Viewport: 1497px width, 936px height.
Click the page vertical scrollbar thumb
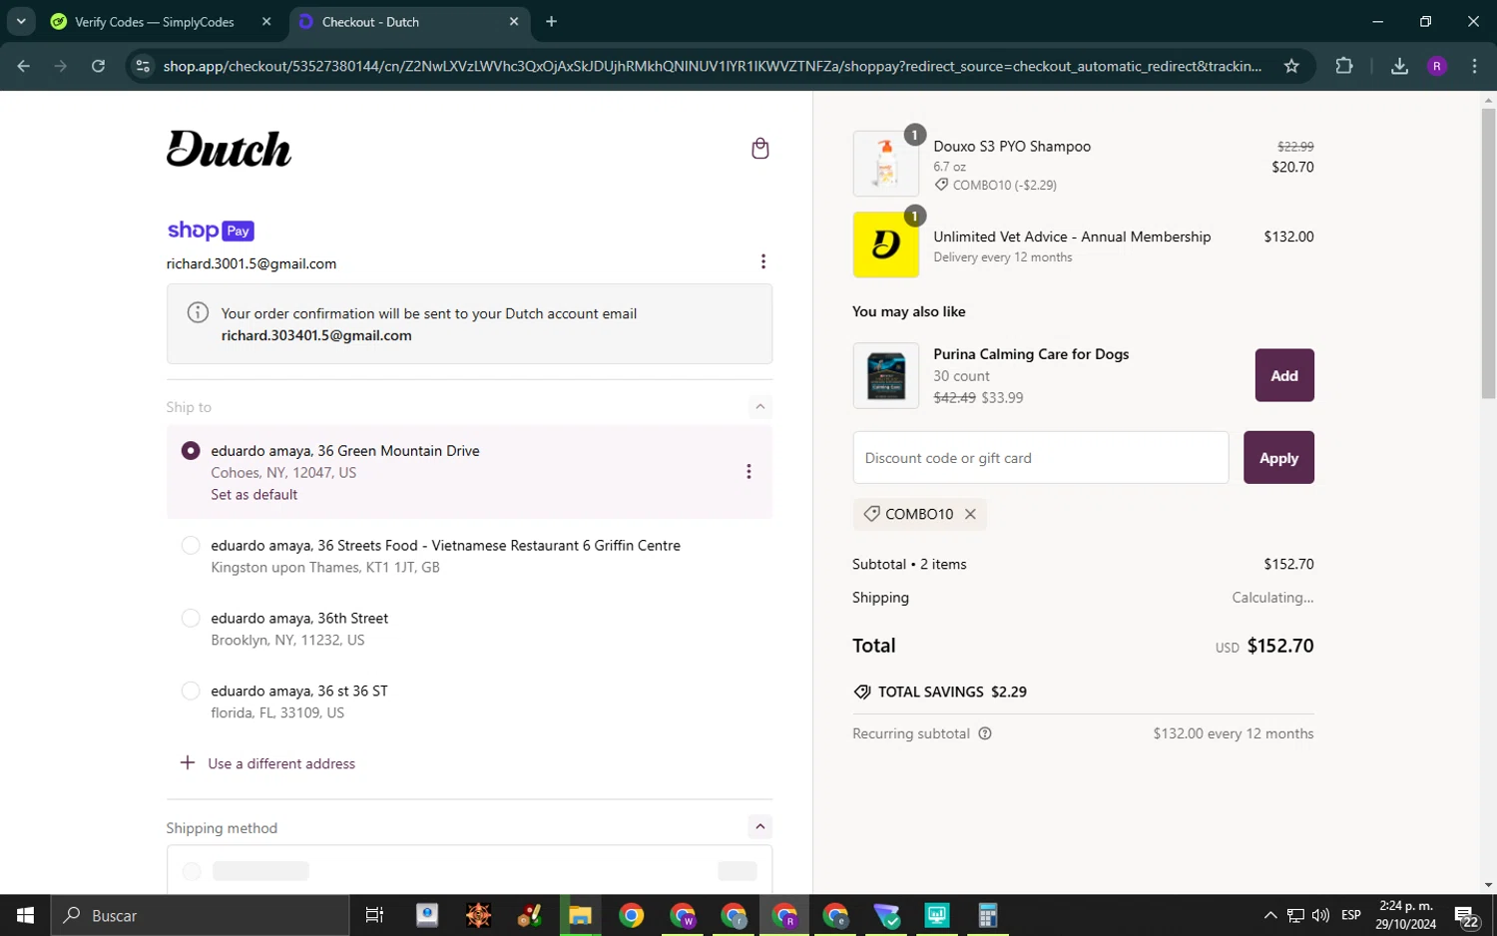pos(1488,253)
